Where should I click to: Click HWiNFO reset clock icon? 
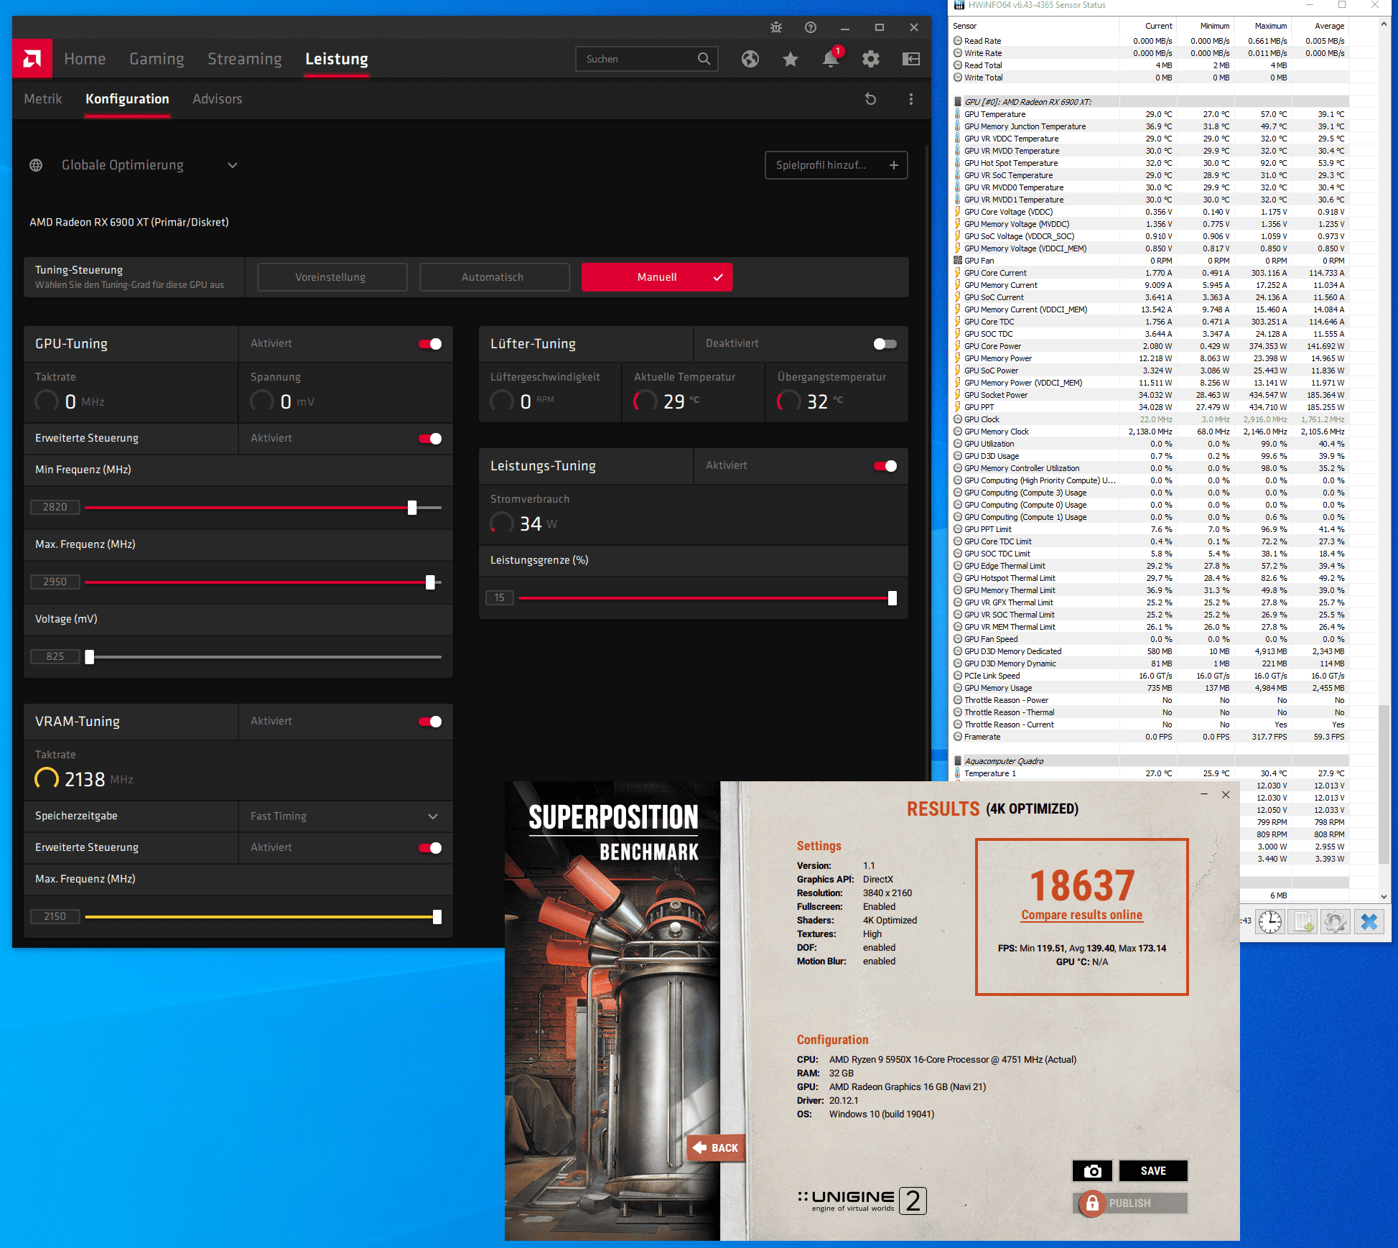1269,921
